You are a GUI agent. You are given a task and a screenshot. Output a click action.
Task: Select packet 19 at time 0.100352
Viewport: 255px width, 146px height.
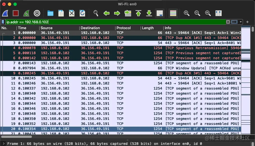point(120,124)
